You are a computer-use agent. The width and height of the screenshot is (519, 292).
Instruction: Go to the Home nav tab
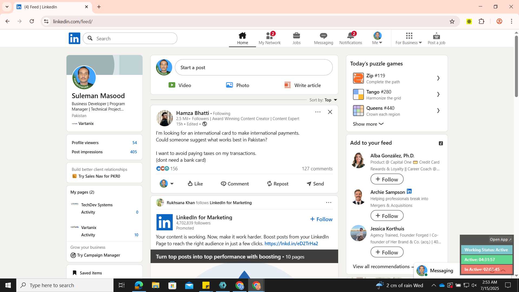242,38
